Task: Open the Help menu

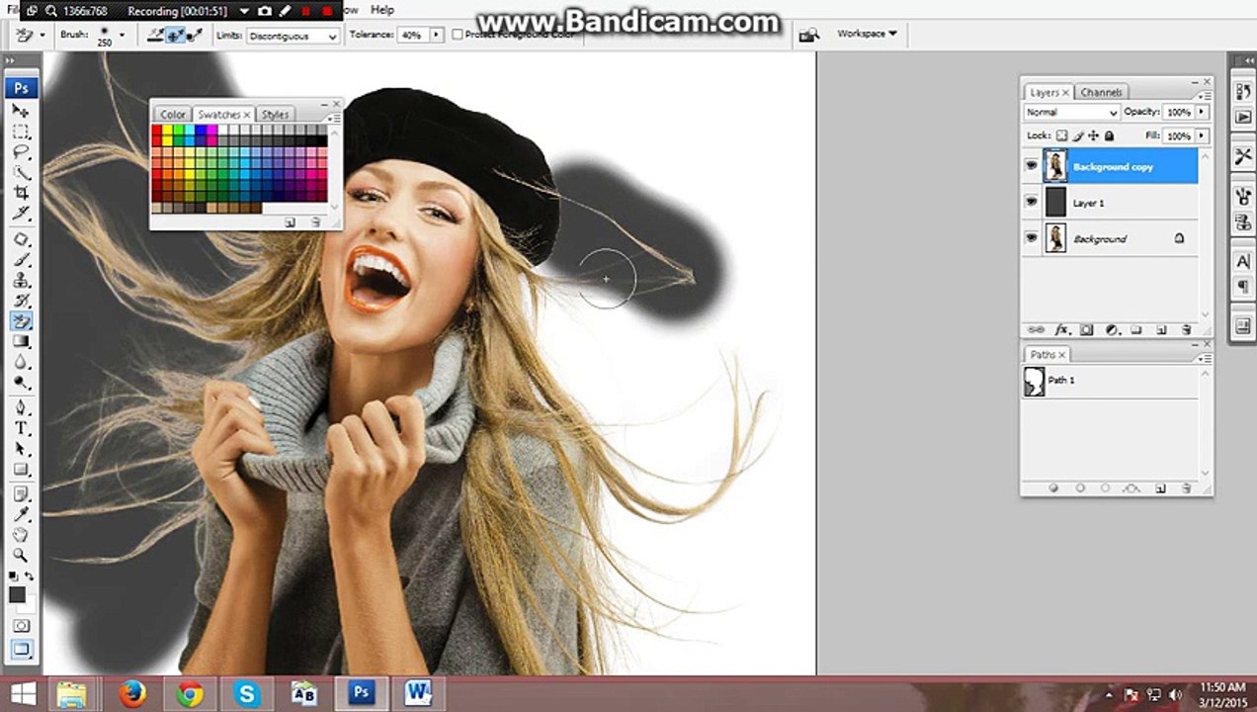Action: pos(381,10)
